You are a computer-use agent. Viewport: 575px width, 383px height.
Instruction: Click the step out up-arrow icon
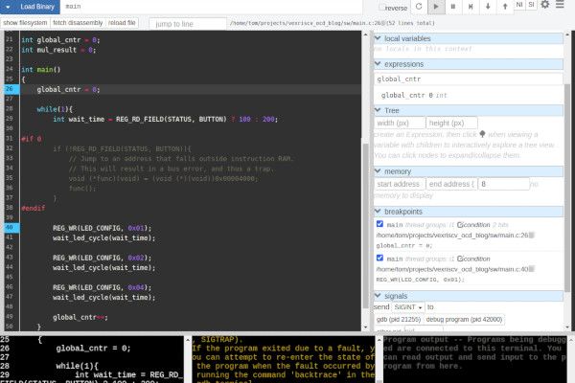[x=505, y=7]
